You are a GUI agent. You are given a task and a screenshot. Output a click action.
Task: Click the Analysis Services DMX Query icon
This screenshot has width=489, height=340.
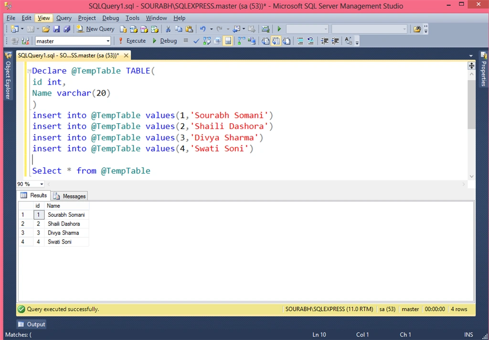144,29
